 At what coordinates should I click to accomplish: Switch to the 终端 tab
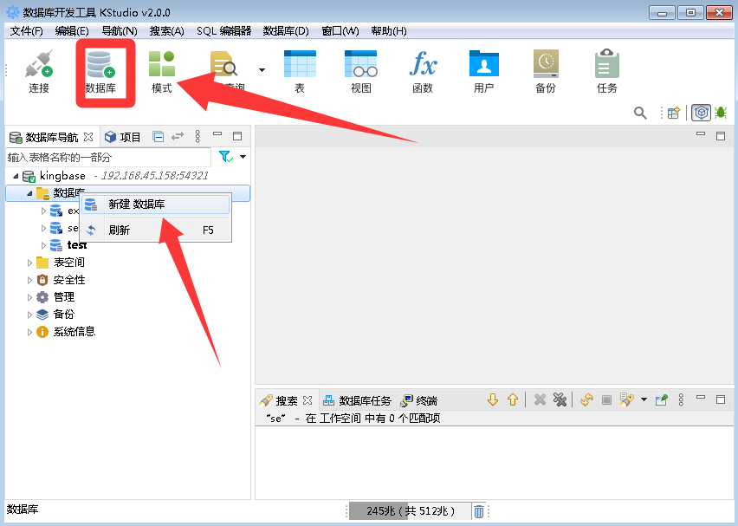pos(418,400)
